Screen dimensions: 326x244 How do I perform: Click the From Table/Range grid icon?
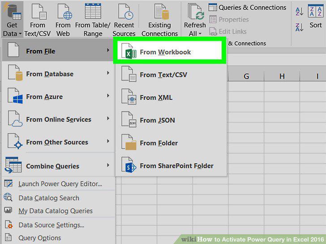(93, 11)
